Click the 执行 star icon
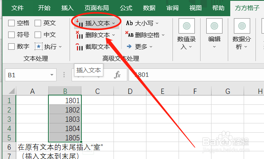 pos(39,47)
